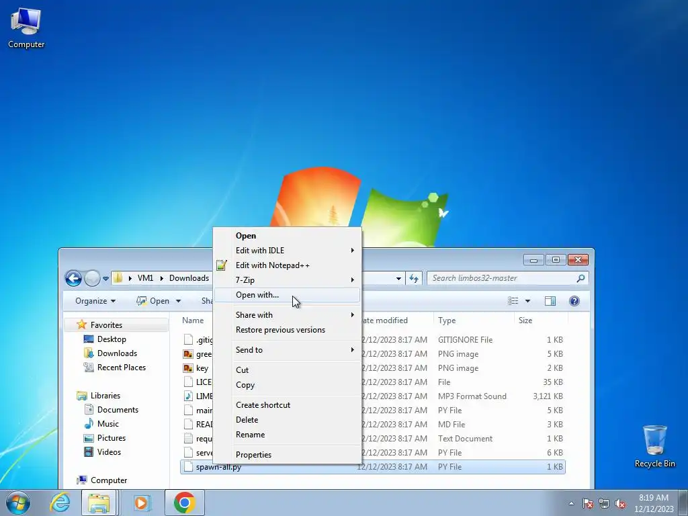Expand the 7-Zip submenu
The width and height of the screenshot is (688, 516).
click(287, 280)
